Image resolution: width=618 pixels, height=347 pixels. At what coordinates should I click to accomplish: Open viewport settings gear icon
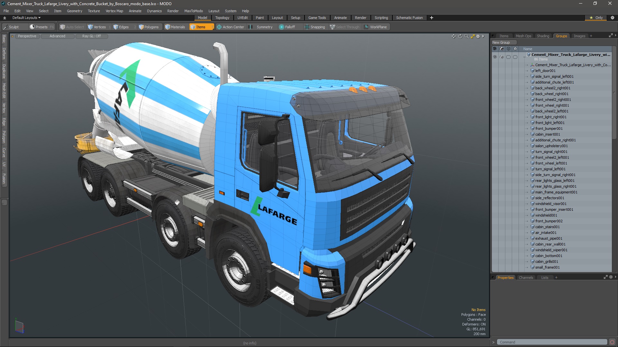pos(478,36)
